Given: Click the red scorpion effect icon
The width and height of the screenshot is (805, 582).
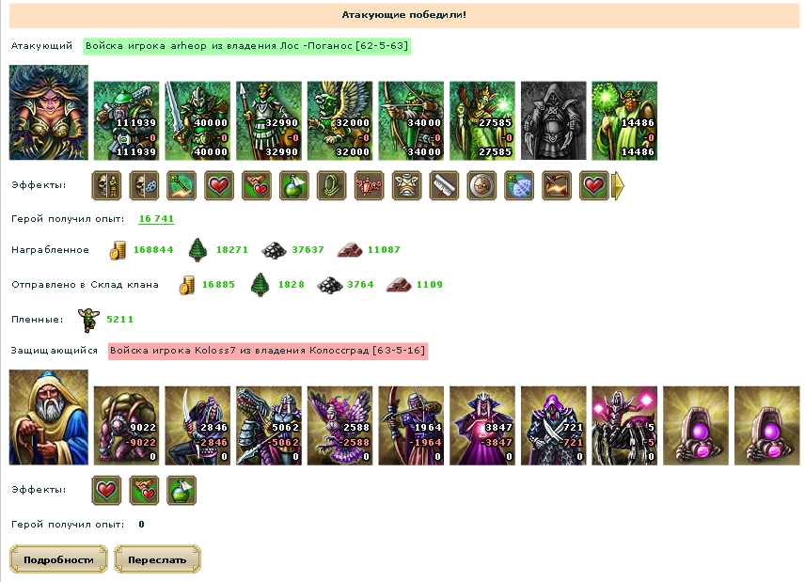Looking at the screenshot, I should tap(370, 185).
